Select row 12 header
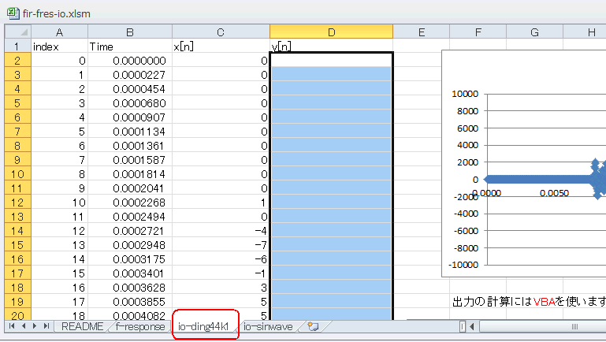Screen dimensions: 606x342 [x=18, y=202]
